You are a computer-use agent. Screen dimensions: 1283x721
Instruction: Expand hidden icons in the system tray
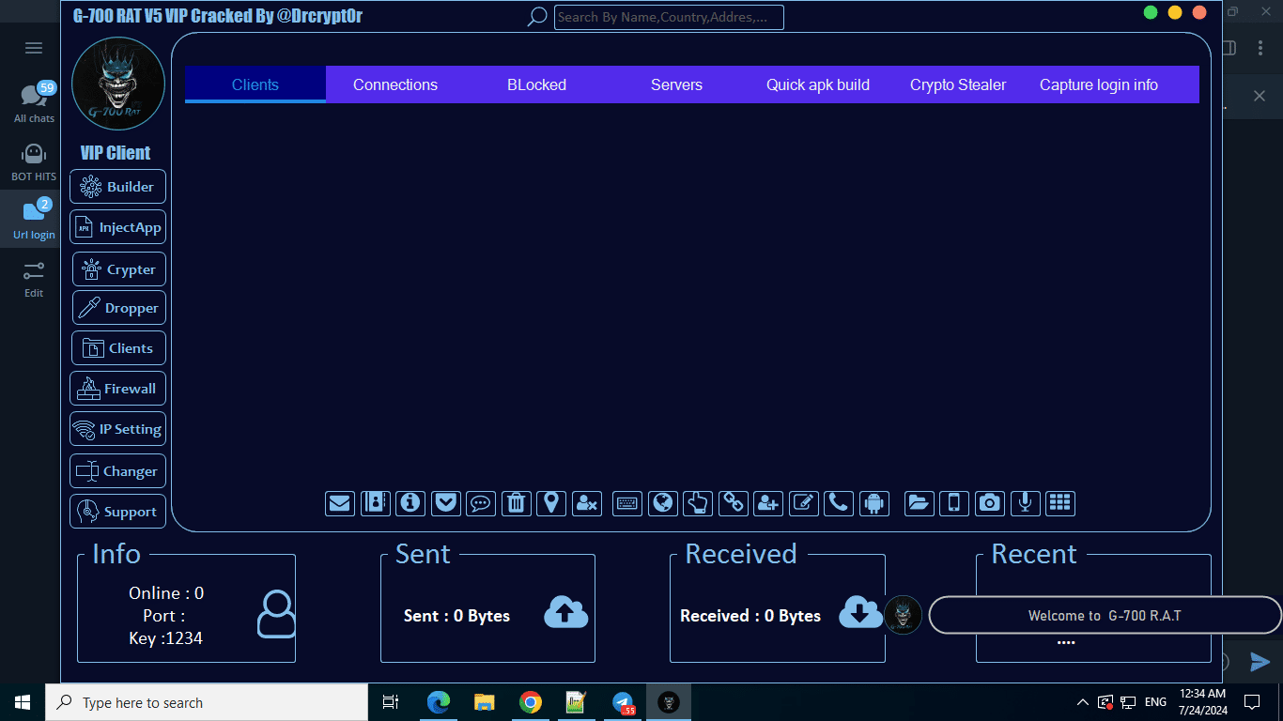click(1082, 701)
